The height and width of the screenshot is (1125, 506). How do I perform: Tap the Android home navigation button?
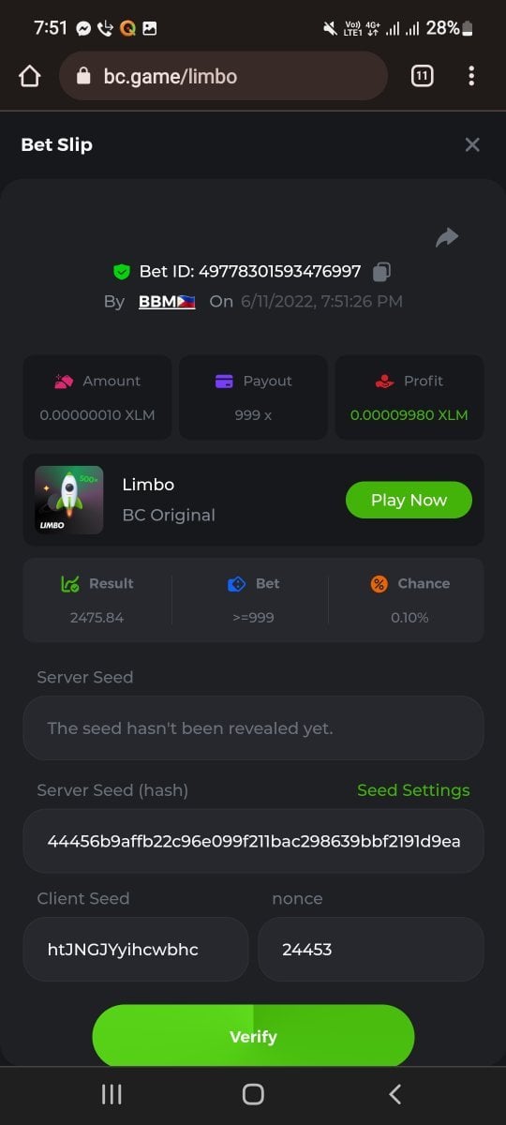coord(253,1094)
